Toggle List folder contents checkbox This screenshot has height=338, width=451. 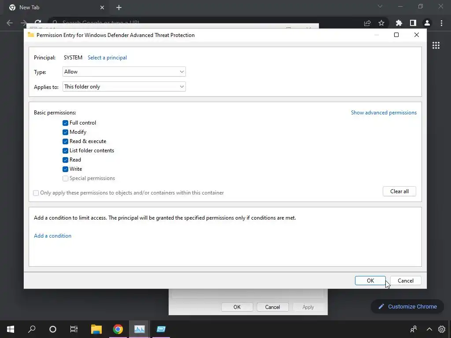pos(65,151)
